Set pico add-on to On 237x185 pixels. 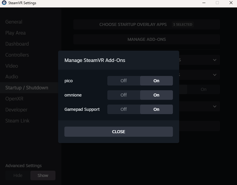point(156,81)
